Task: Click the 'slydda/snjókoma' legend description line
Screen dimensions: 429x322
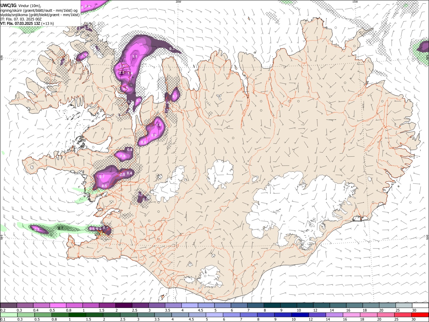Action: click(x=40, y=15)
